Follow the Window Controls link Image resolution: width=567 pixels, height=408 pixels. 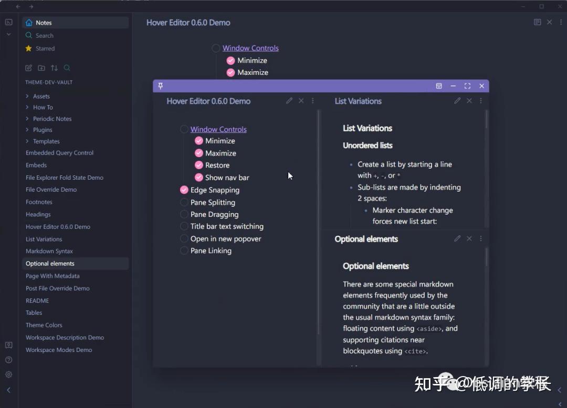[218, 129]
